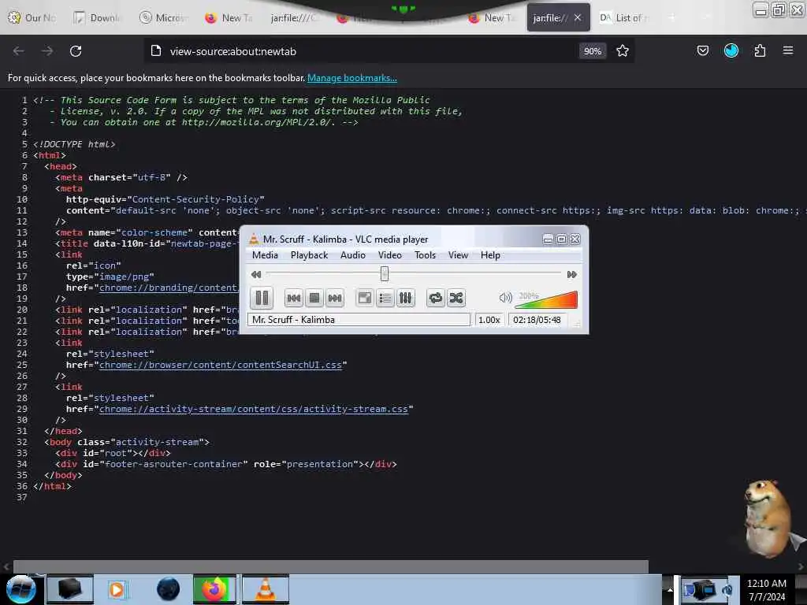Close the active jar:file:// tab
This screenshot has height=605, width=807.
pyautogui.click(x=578, y=17)
